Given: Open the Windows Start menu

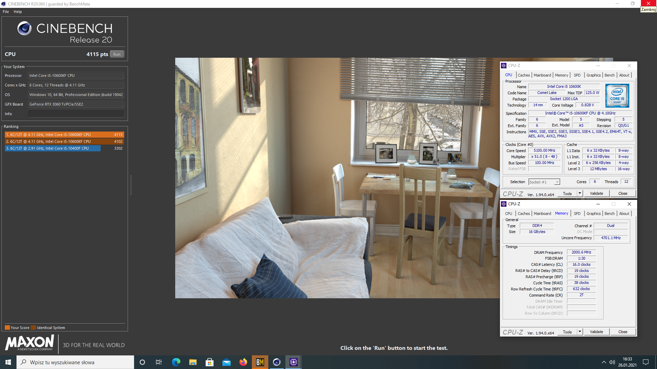Looking at the screenshot, I should 8,362.
